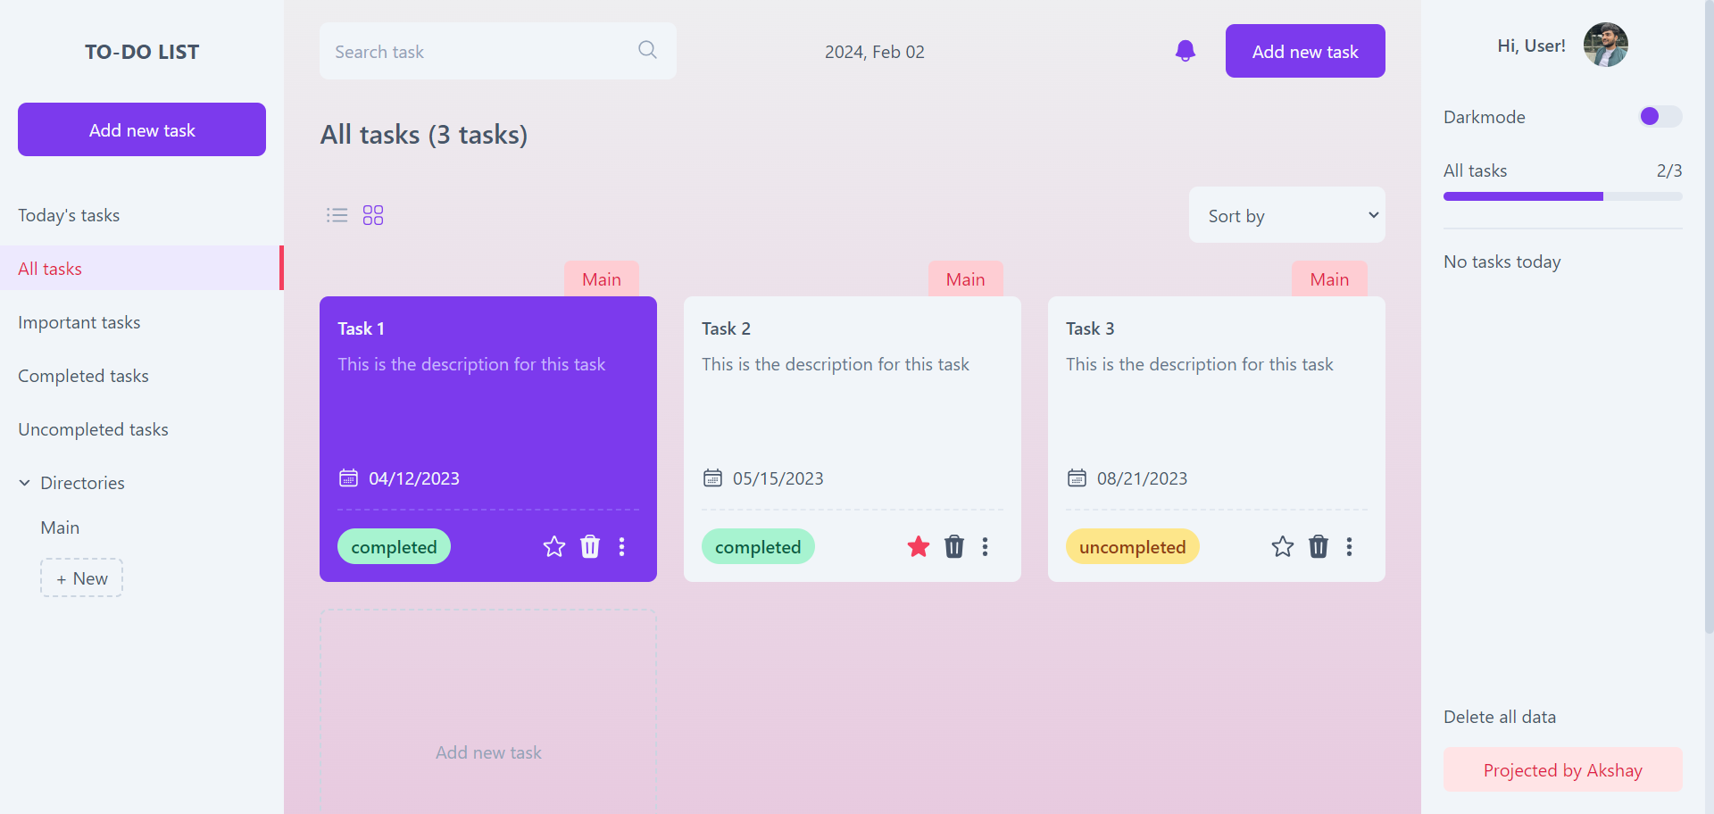Click Add new task button in header
The height and width of the screenshot is (814, 1714).
(x=1304, y=51)
